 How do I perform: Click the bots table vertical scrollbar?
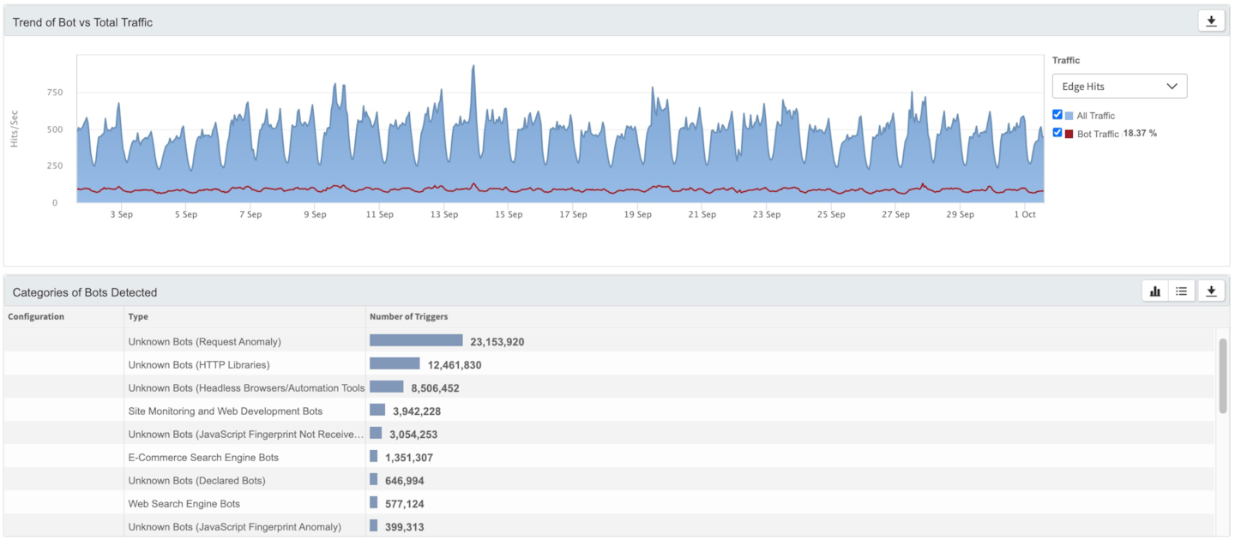tap(1222, 377)
